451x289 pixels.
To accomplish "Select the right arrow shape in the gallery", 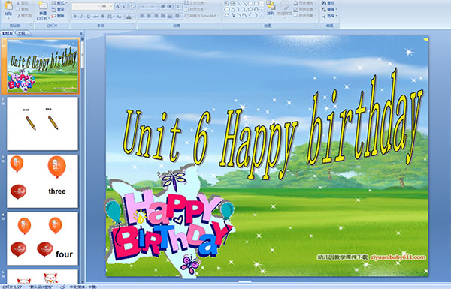I will tap(250, 9).
